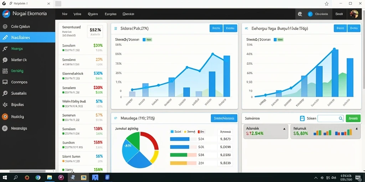365x182 pixels.
Task: Click the chat bubble icon in top bar
Action: pos(300,14)
